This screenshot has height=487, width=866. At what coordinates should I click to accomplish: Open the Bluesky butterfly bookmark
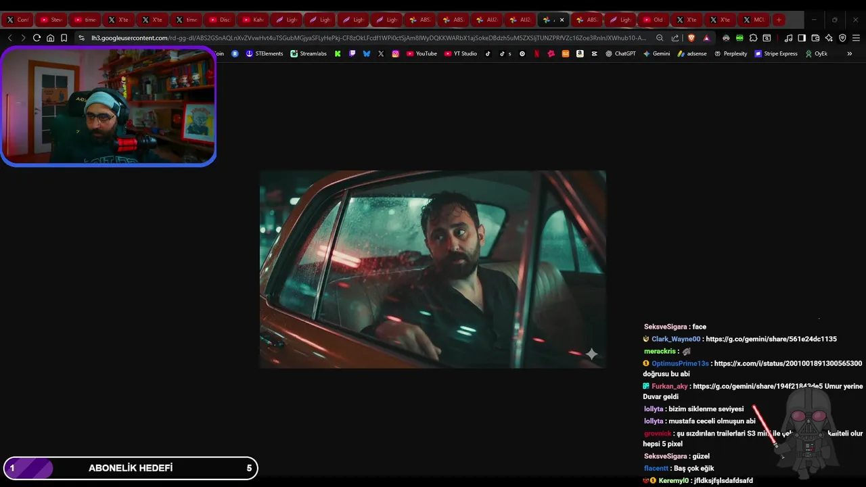367,53
